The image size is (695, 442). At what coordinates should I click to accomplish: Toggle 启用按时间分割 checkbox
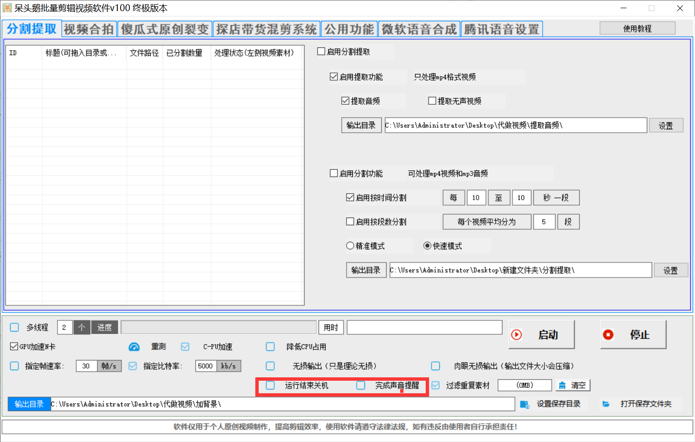350,197
